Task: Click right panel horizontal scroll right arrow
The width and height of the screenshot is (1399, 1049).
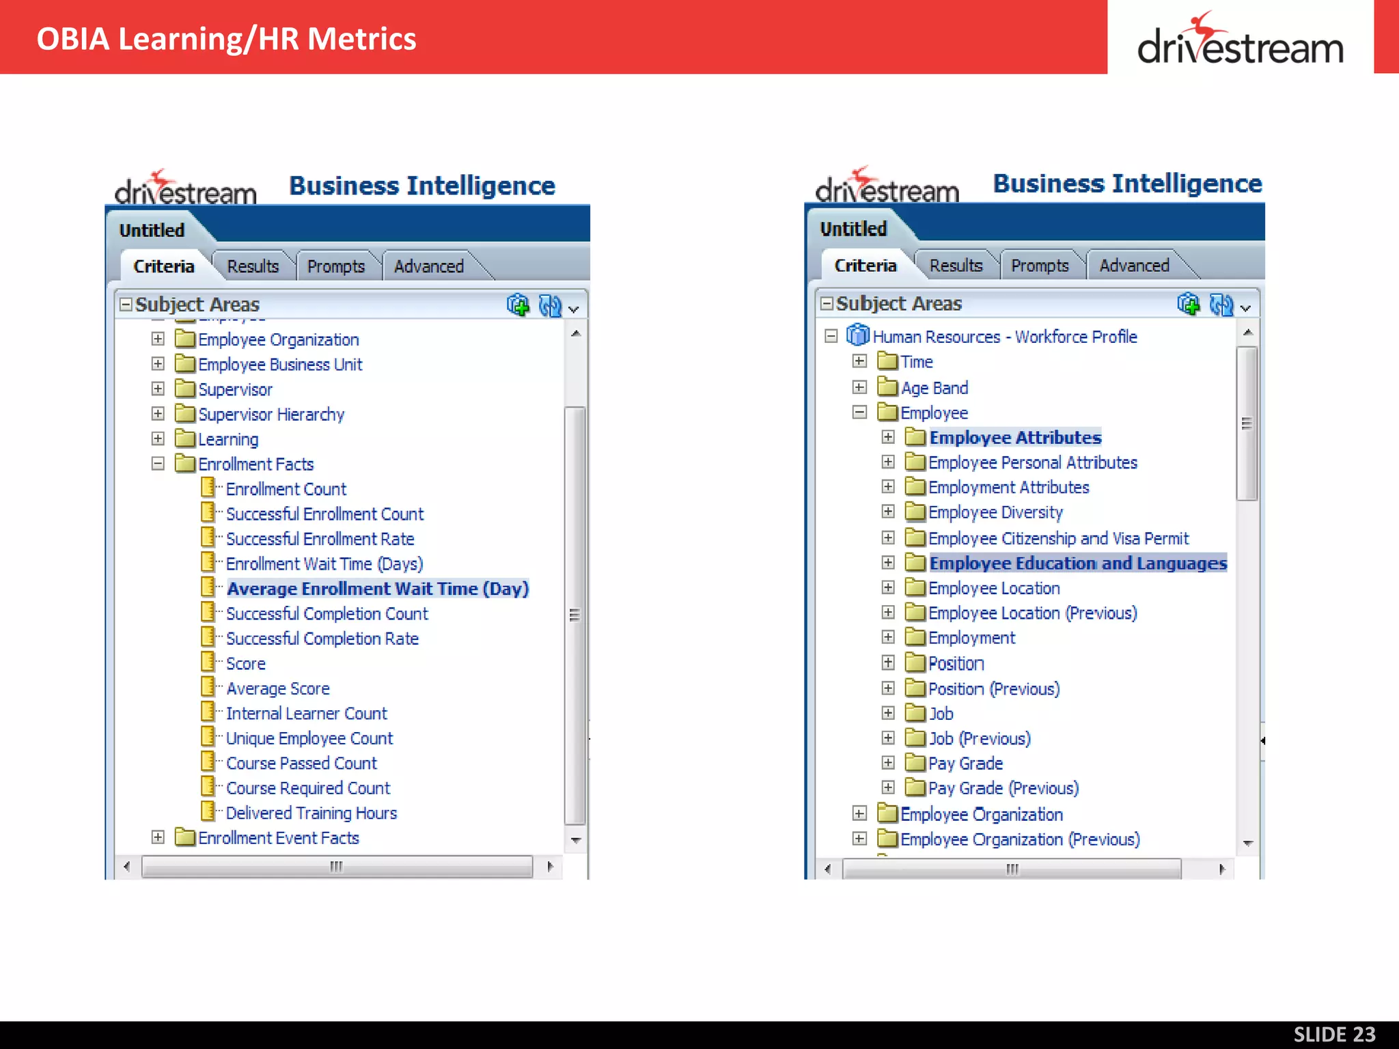Action: [x=1222, y=869]
